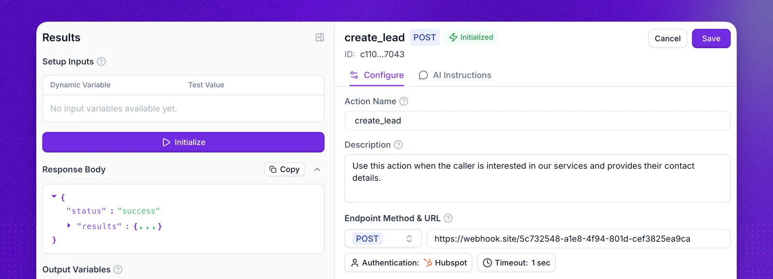This screenshot has height=279, width=773.
Task: Switch to the Configure tab
Action: click(x=377, y=75)
